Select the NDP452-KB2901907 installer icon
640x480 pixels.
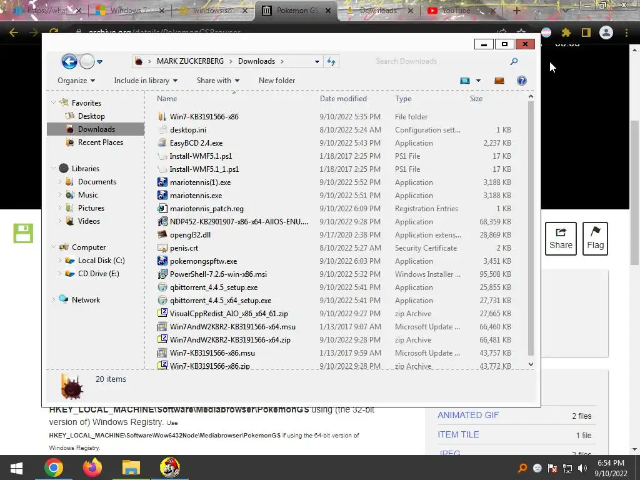click(162, 221)
